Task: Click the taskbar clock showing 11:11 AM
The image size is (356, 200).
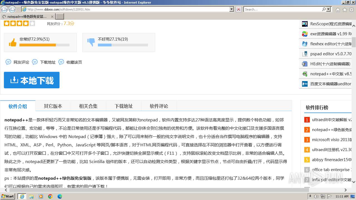Action: point(342,196)
